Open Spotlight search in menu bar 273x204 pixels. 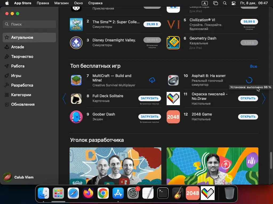click(225, 3)
